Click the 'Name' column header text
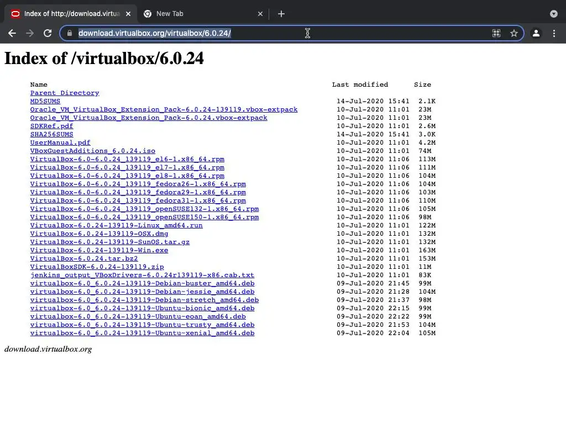 [x=39, y=84]
